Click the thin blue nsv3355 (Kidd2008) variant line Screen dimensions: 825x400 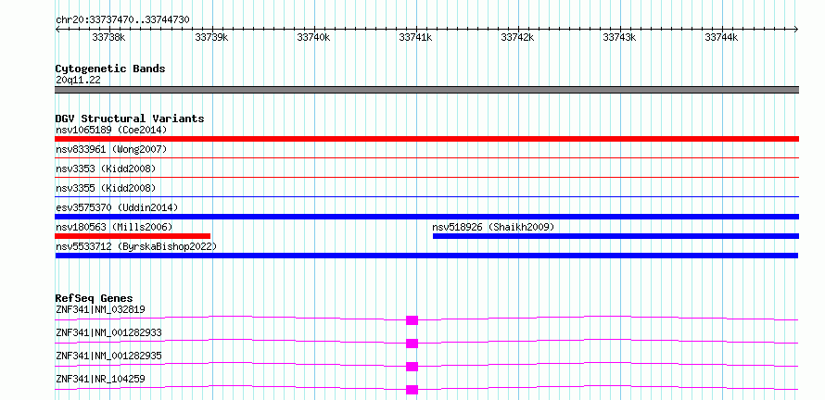click(x=426, y=196)
